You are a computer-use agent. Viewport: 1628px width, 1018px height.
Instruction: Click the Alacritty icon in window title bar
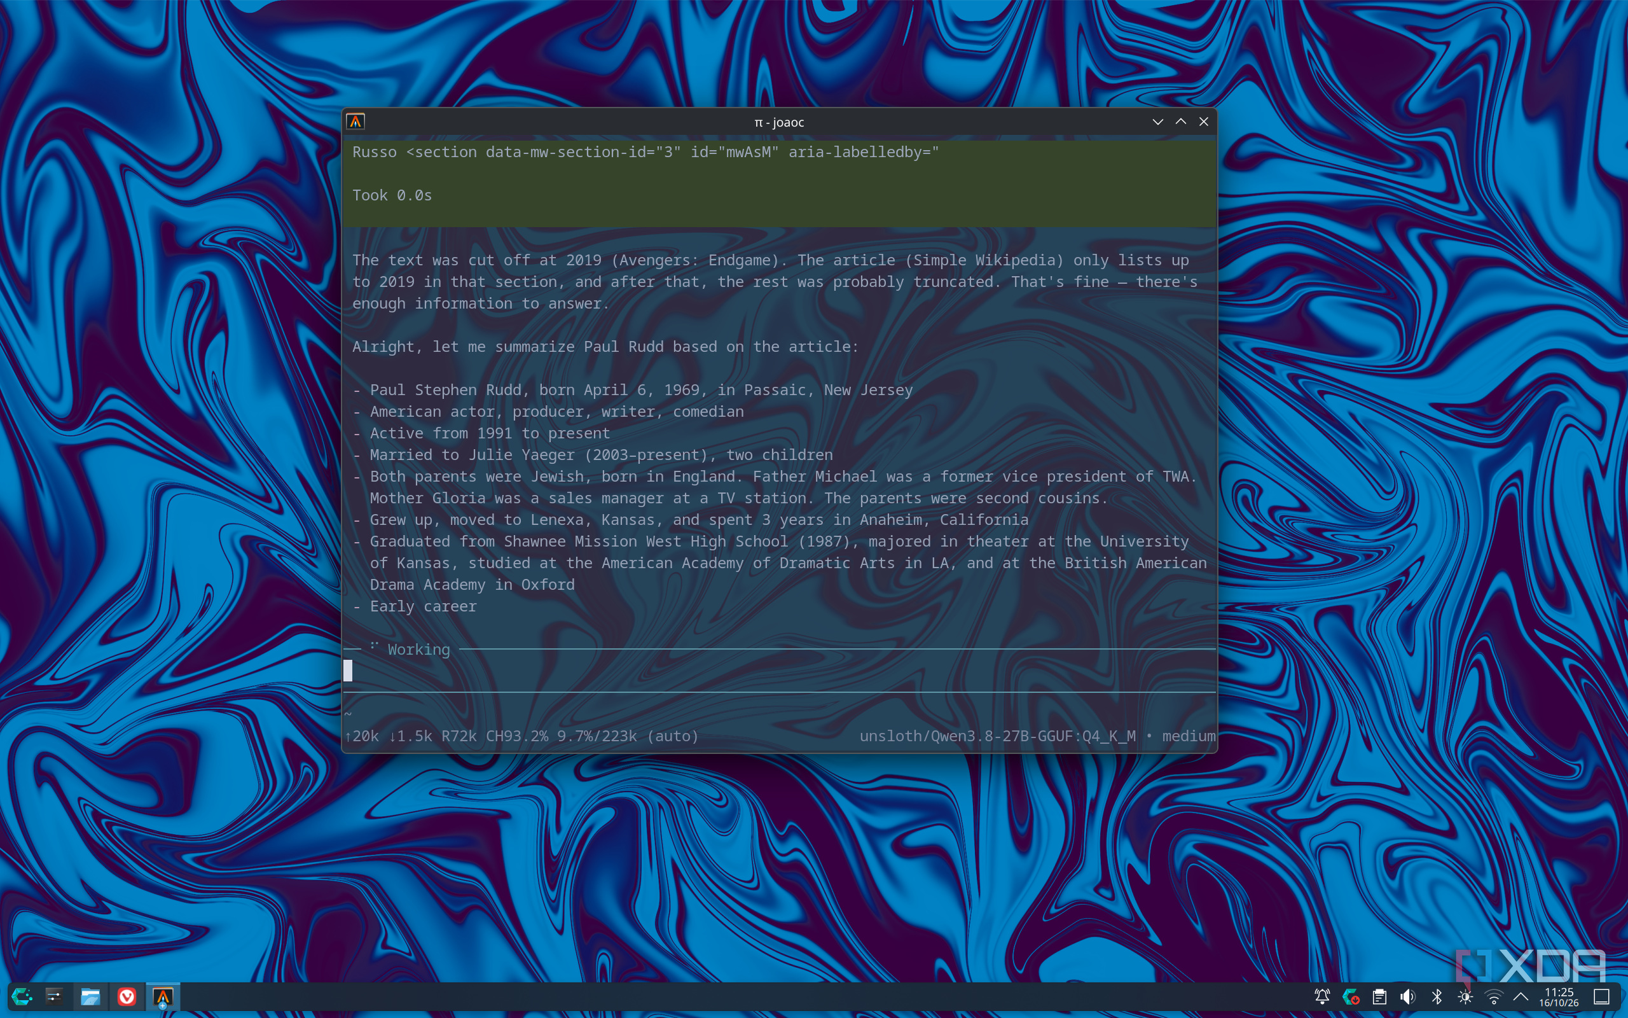pos(355,122)
